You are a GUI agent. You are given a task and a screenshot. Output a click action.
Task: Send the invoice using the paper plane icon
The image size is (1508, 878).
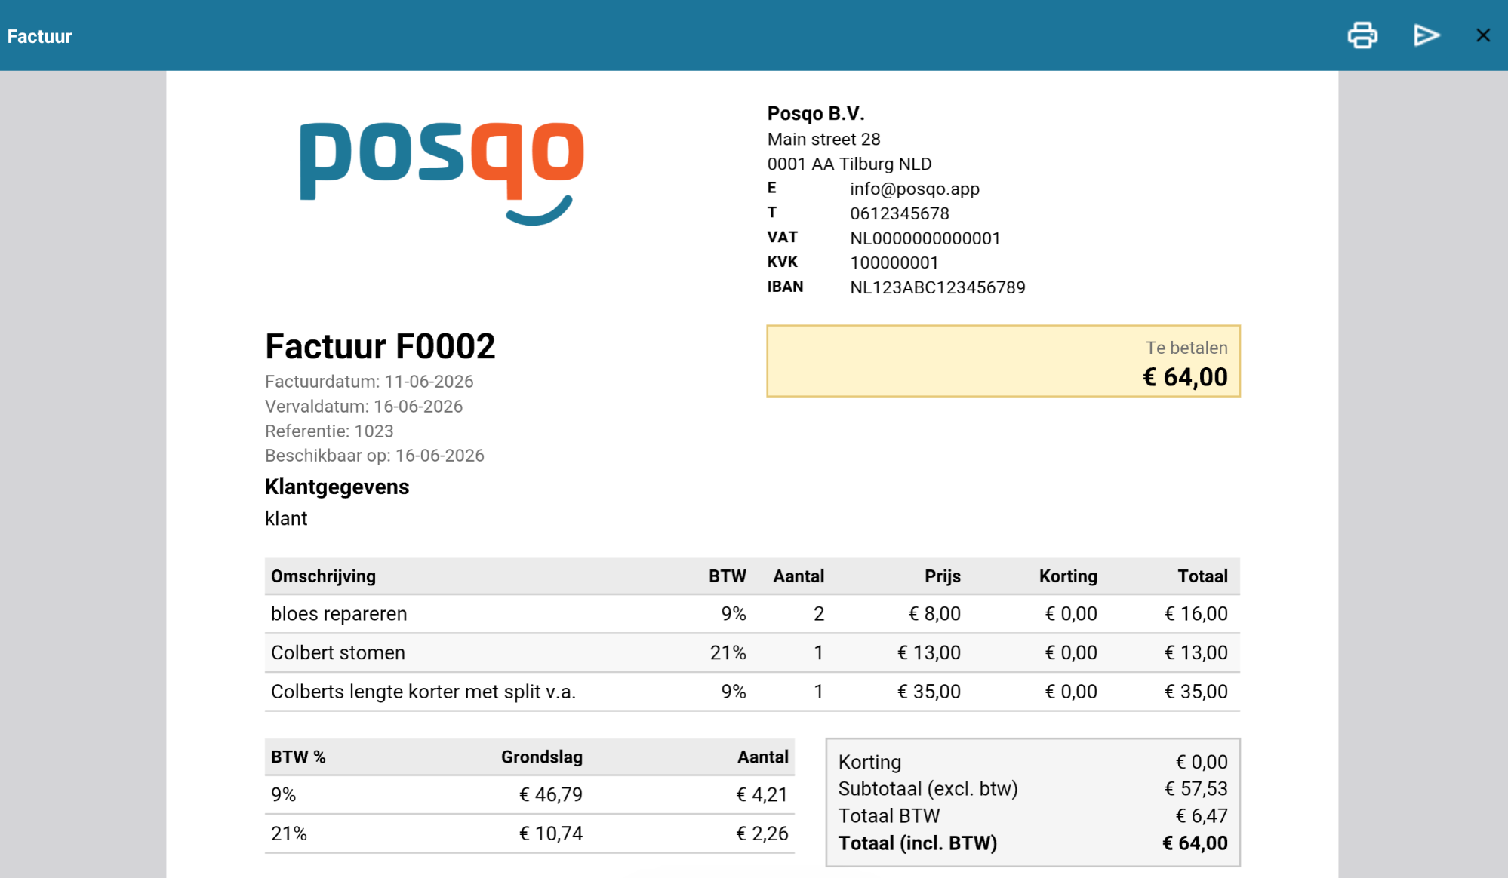click(x=1426, y=35)
